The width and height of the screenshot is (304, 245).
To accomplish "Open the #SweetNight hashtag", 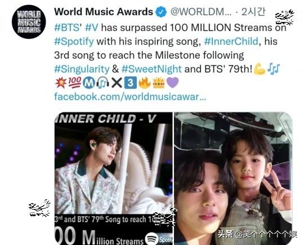I will coord(151,69).
